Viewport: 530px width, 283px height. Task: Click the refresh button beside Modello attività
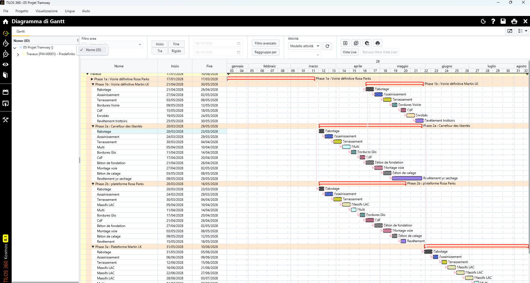(x=327, y=46)
